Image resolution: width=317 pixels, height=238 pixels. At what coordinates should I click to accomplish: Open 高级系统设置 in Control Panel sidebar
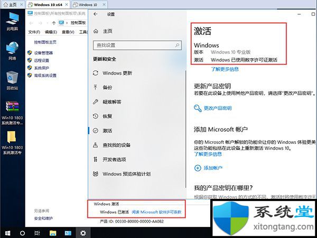(x=45, y=76)
